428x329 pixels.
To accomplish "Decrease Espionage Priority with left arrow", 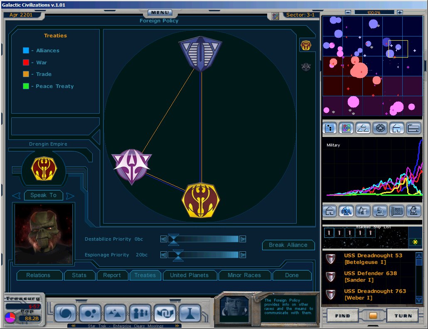I will 163,255.
